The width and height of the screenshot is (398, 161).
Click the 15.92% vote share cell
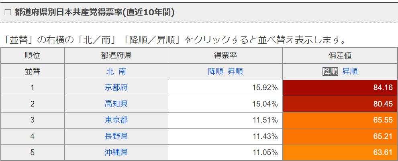225,88
